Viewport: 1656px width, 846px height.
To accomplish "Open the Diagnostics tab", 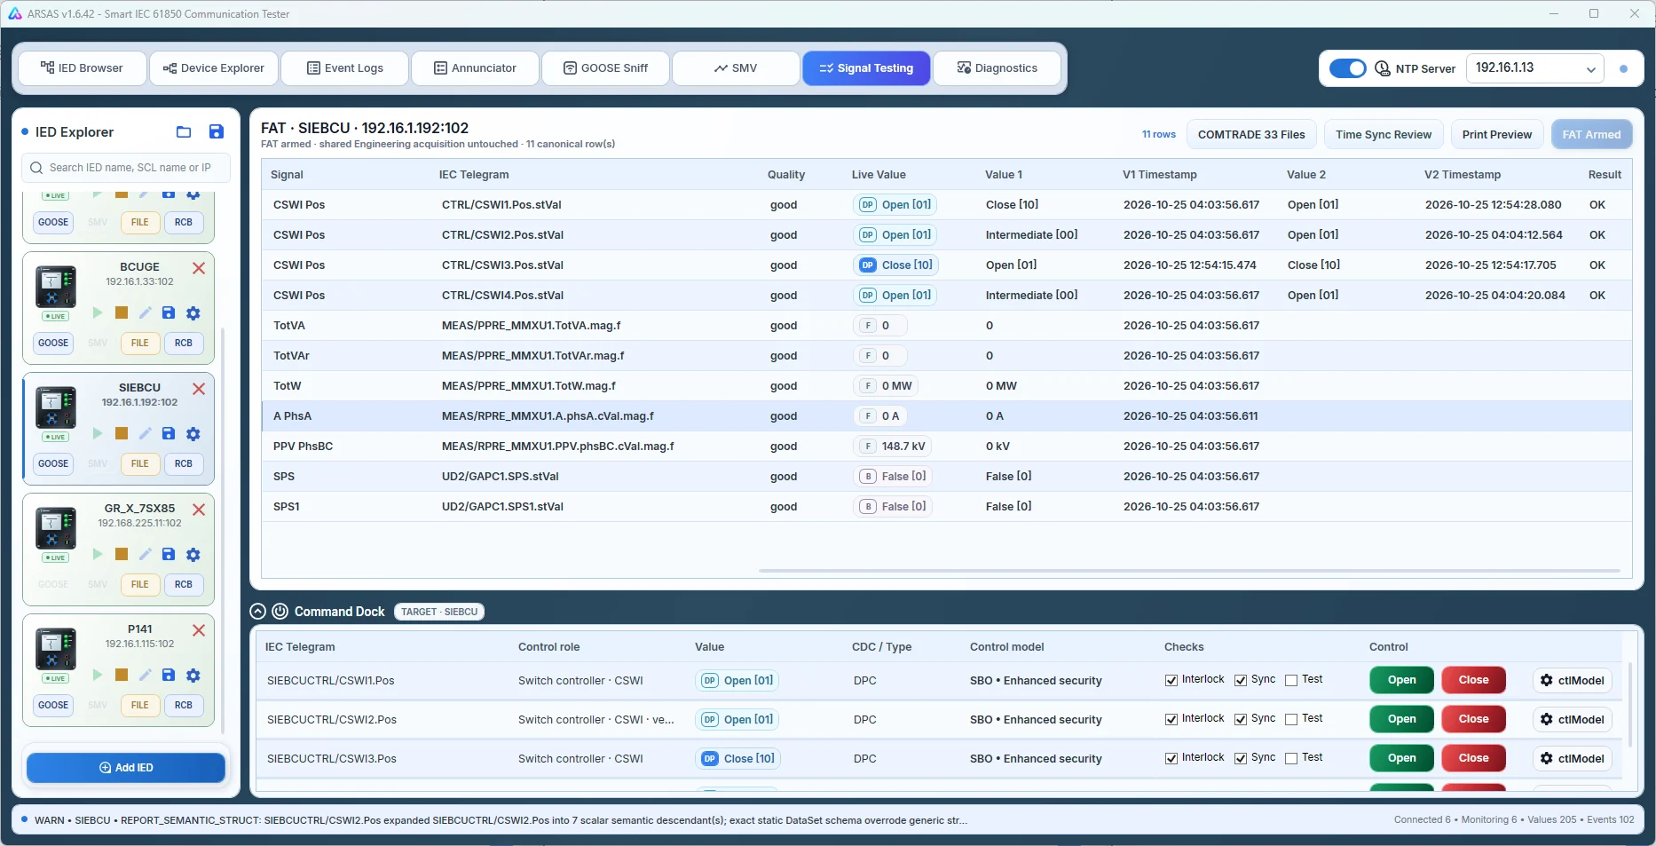I will coord(998,68).
